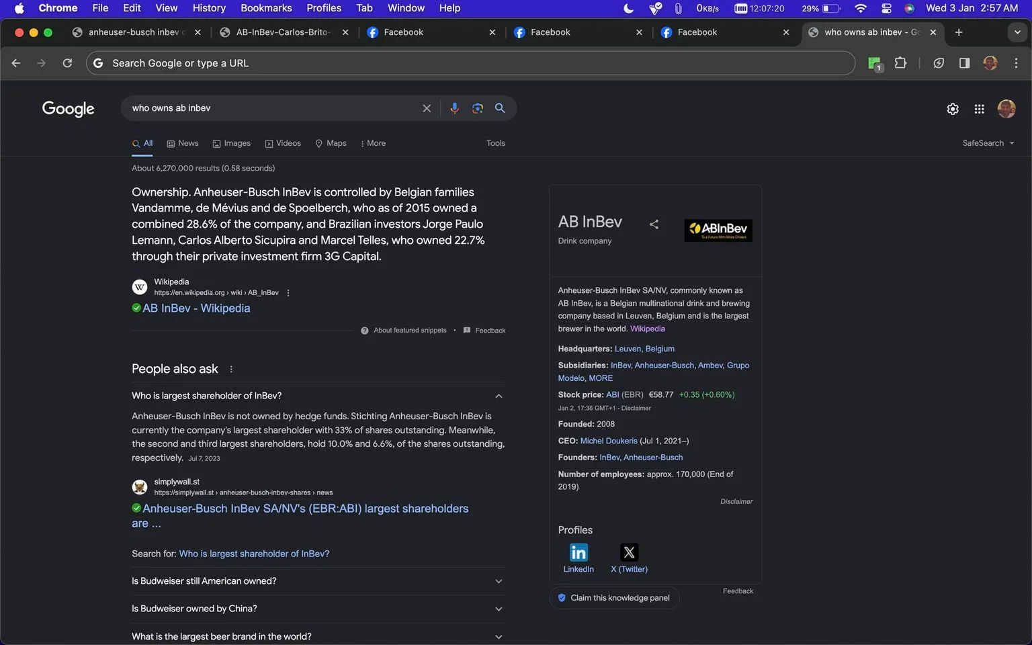
Task: Switch to the Images search tab
Action: [232, 143]
